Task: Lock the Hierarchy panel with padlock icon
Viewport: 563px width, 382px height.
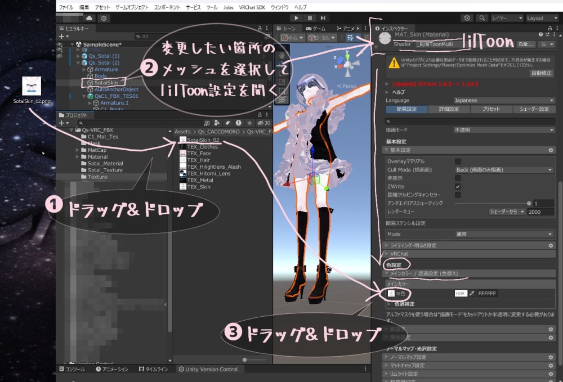Action: [x=260, y=28]
